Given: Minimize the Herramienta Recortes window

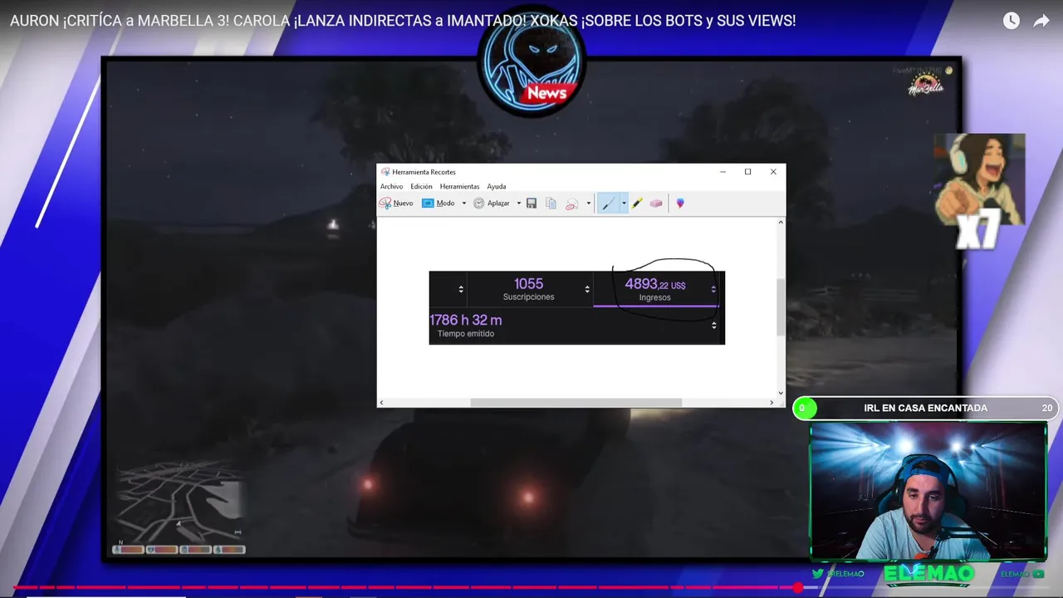Looking at the screenshot, I should [723, 172].
